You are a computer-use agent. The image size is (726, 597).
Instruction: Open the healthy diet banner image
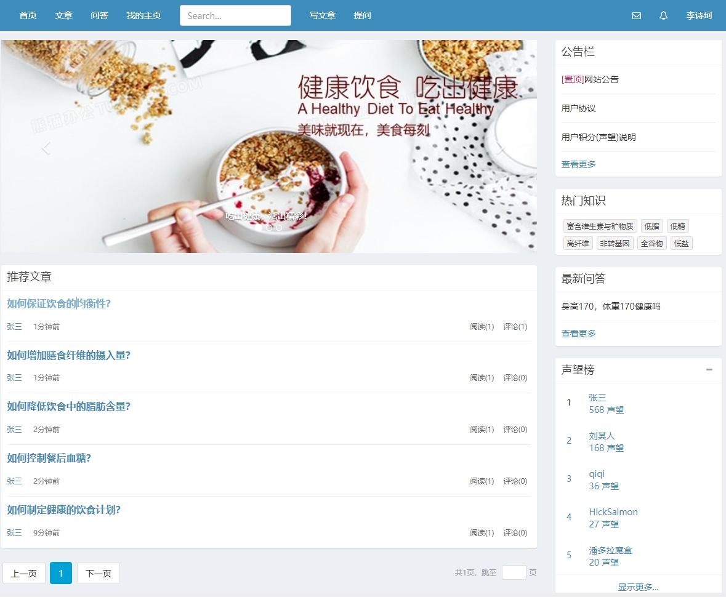point(269,146)
